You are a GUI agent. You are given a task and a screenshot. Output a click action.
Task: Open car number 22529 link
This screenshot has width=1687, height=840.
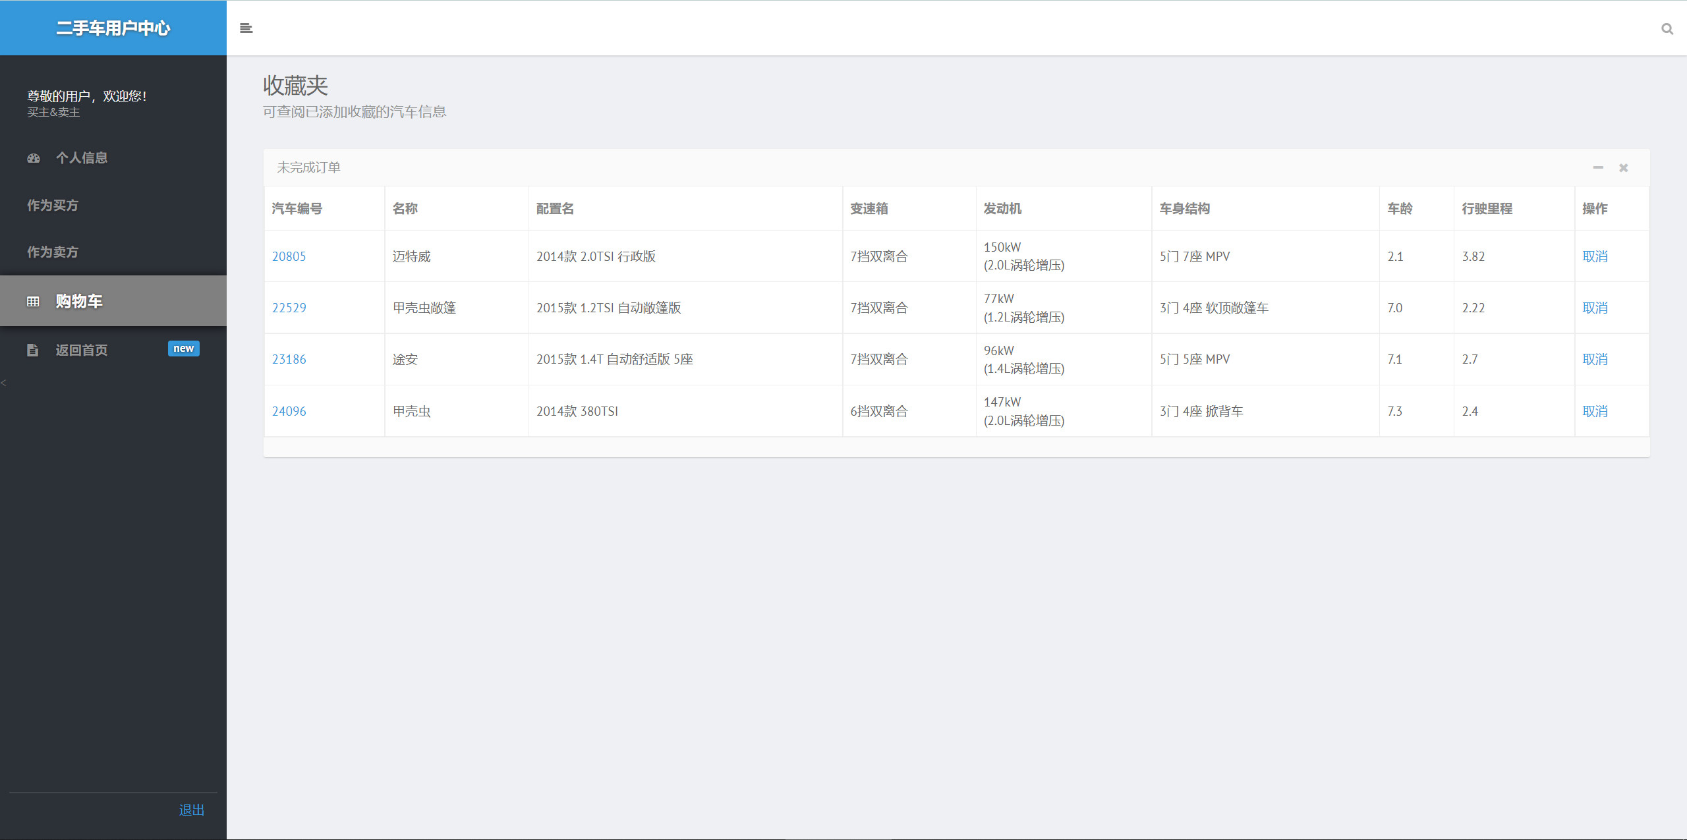click(x=289, y=308)
